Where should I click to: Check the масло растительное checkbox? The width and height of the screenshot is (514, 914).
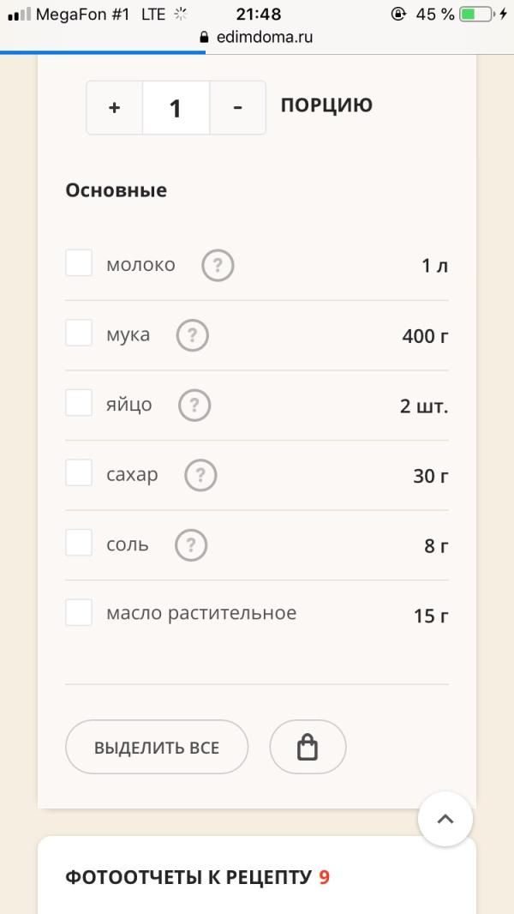pyautogui.click(x=79, y=613)
